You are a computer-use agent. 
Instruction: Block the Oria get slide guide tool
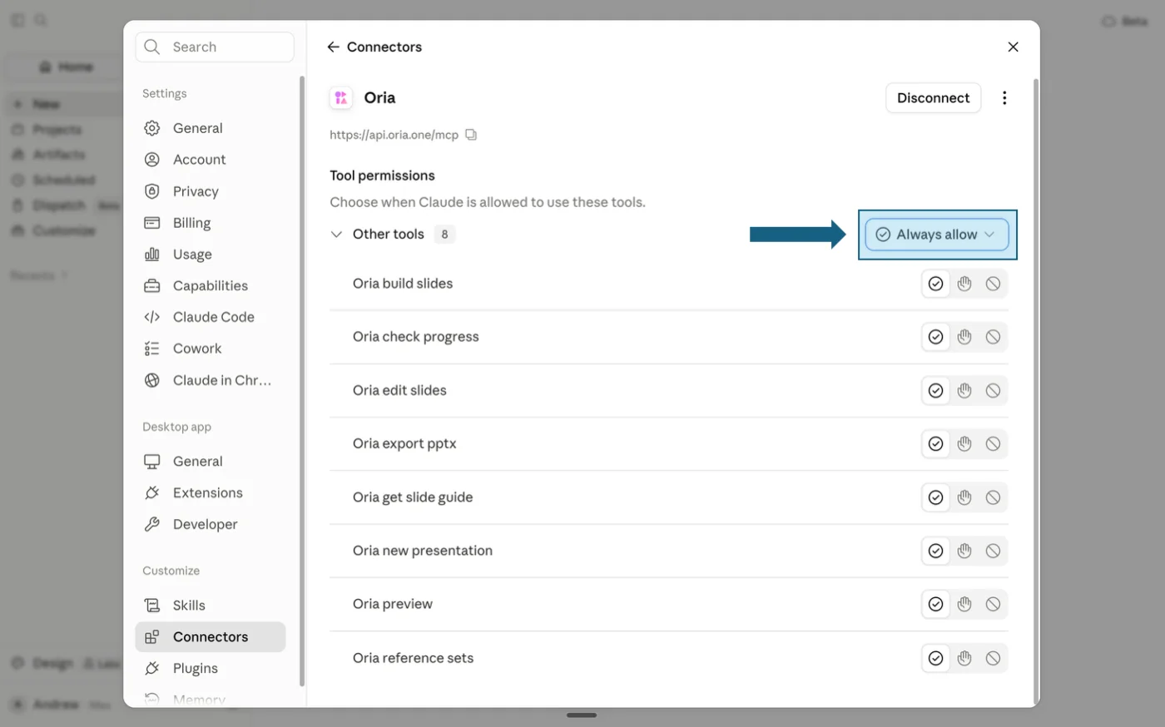[x=993, y=497]
